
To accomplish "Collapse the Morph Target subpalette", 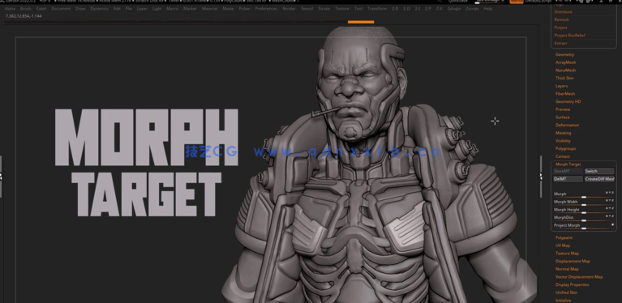I will [x=568, y=164].
